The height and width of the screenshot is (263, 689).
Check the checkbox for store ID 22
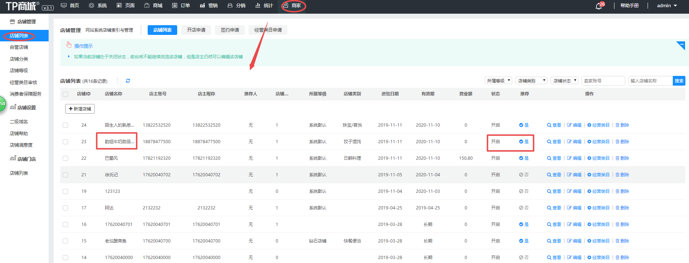click(65, 158)
